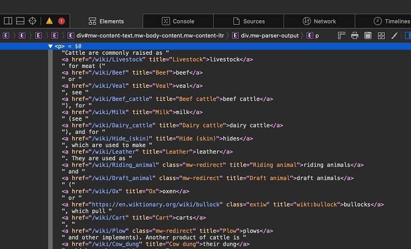Open the Sources tab
Viewport: 411px width, 249px height.
248,21
